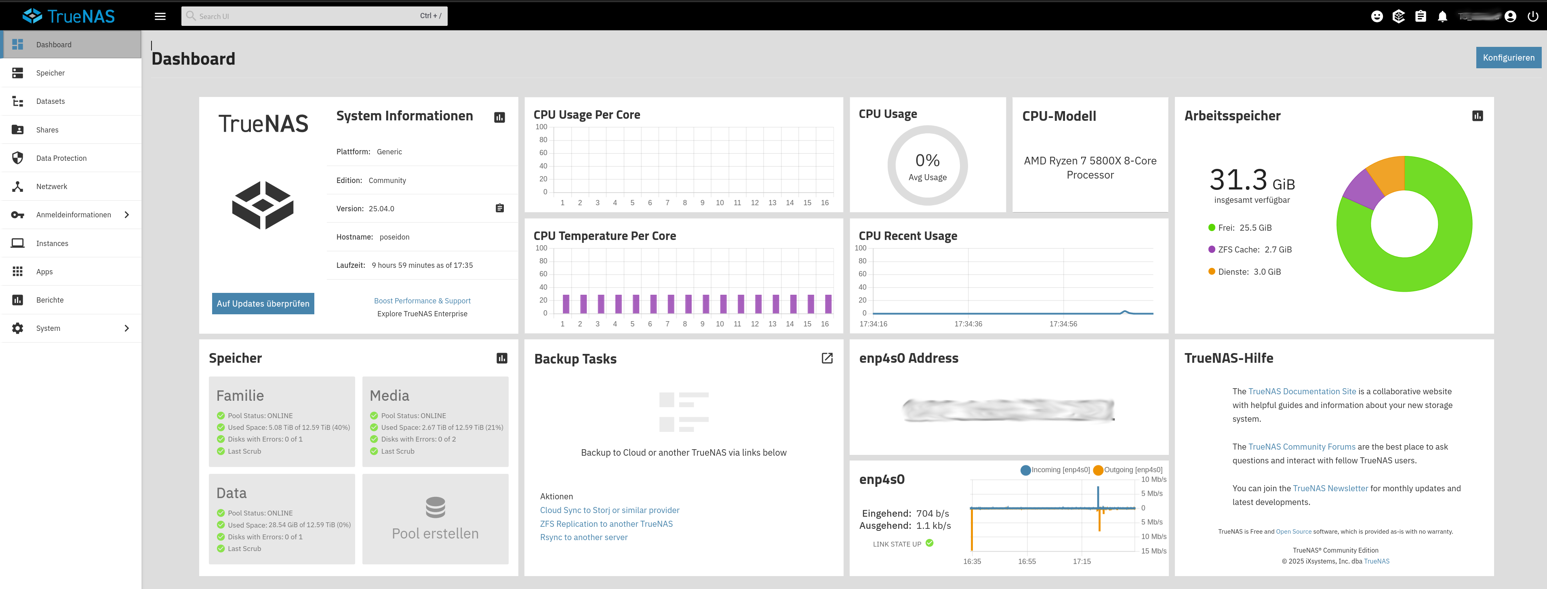This screenshot has width=1547, height=589.
Task: Open the alerts bell icon
Action: (x=1442, y=16)
